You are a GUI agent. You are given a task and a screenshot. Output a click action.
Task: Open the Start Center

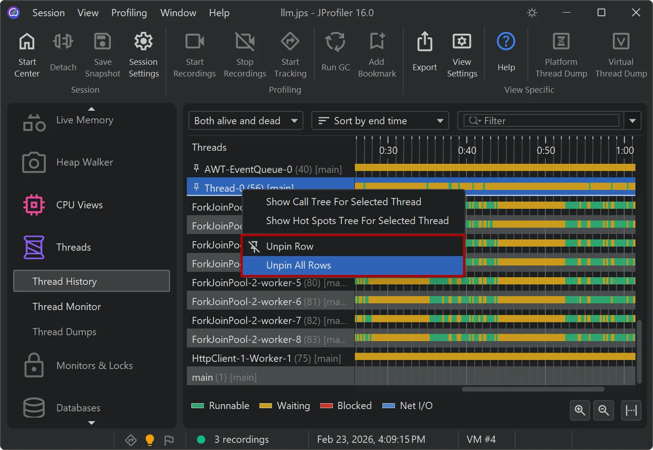(x=27, y=54)
